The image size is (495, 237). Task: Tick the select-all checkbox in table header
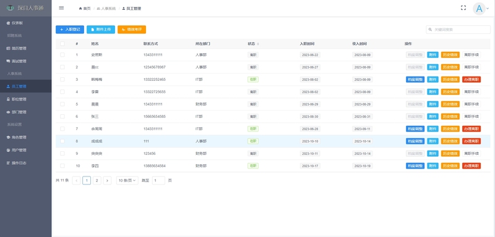click(x=62, y=44)
